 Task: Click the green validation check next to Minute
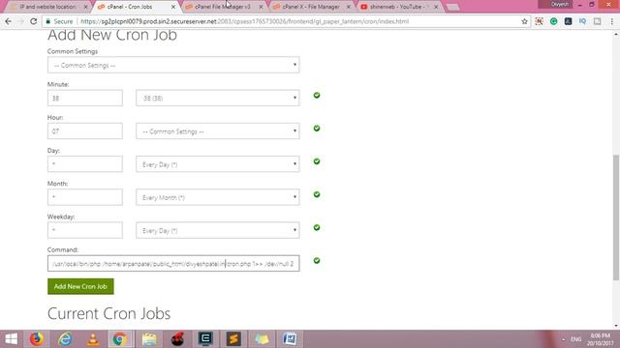pos(317,95)
